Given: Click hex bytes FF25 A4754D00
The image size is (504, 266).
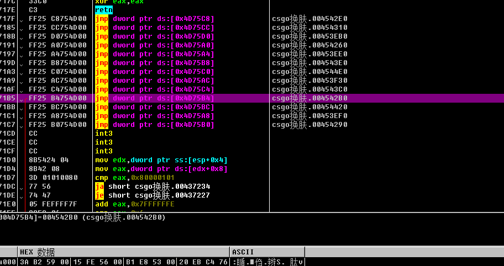Looking at the screenshot, I should point(57,54).
